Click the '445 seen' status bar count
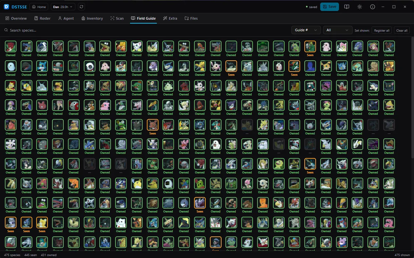This screenshot has width=414, height=258. (31, 255)
